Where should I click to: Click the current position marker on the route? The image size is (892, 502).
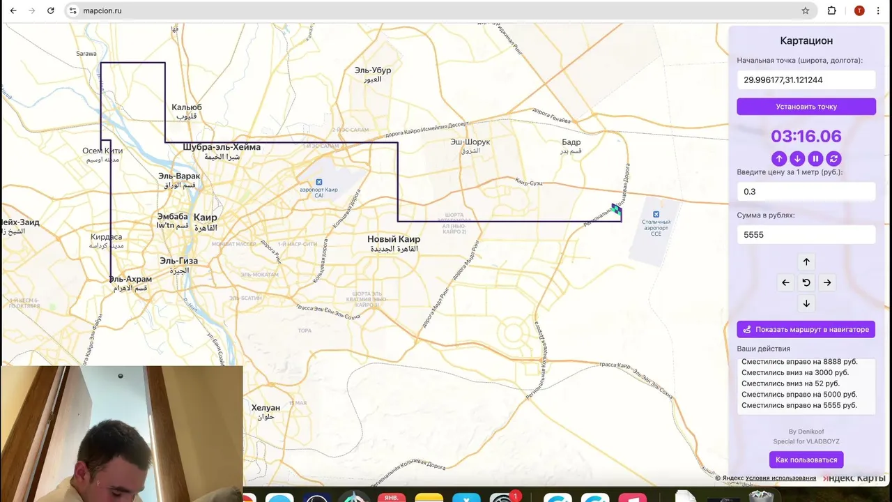617,208
